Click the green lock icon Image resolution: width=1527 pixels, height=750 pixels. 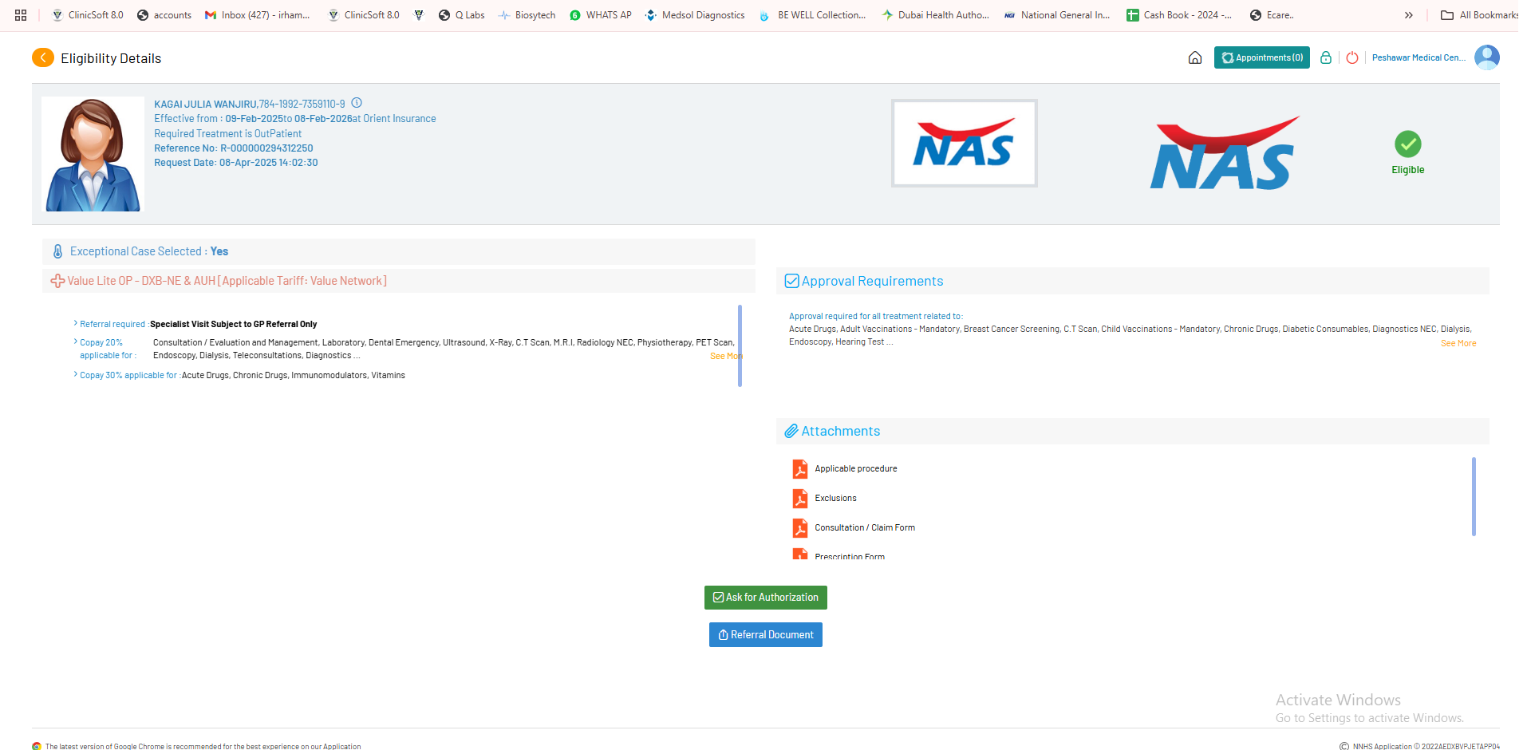(x=1326, y=57)
